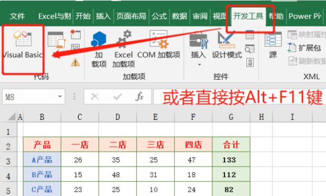The width and height of the screenshot is (326, 196).
Task: Click cell with value 112
Action: tap(231, 175)
